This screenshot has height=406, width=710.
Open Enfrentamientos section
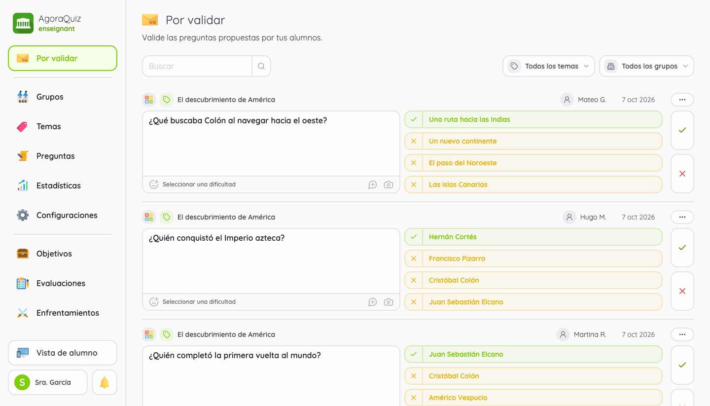(63, 313)
